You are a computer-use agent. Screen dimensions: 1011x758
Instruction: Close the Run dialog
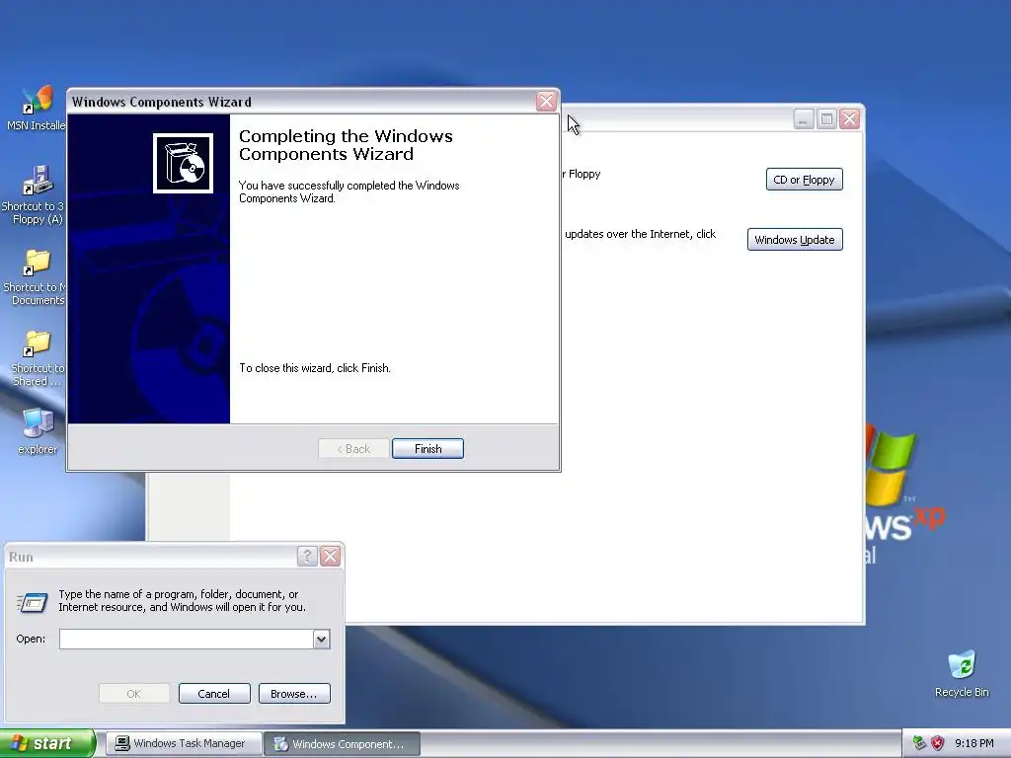(x=330, y=557)
